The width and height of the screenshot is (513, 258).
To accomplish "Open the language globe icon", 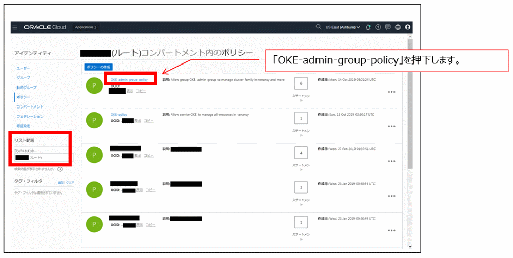I will coord(398,27).
